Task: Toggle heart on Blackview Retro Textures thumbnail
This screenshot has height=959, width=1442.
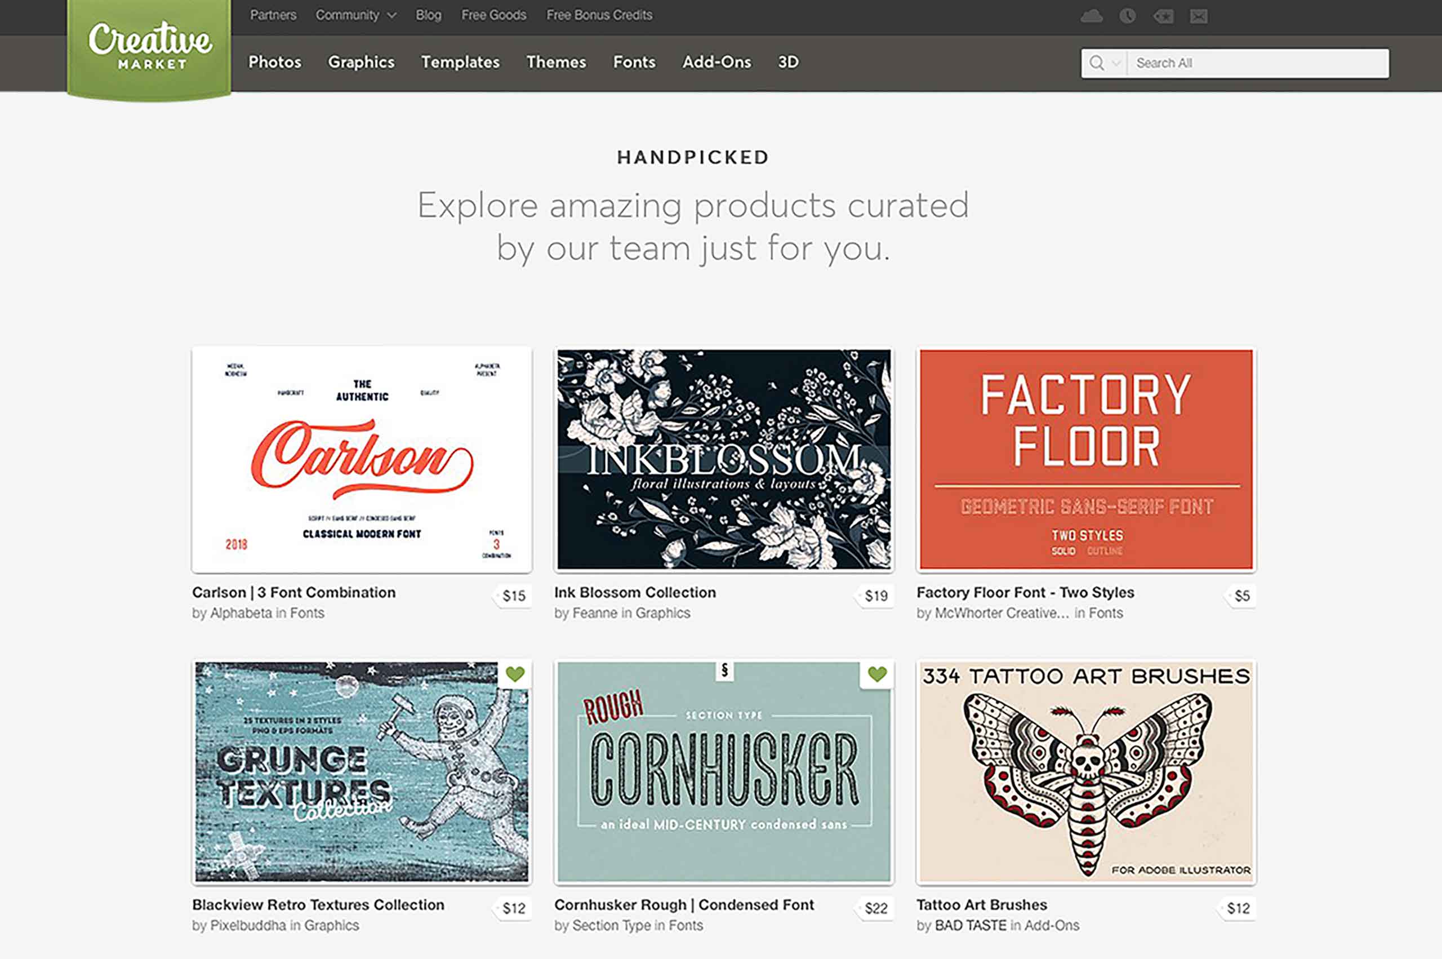Action: point(515,674)
